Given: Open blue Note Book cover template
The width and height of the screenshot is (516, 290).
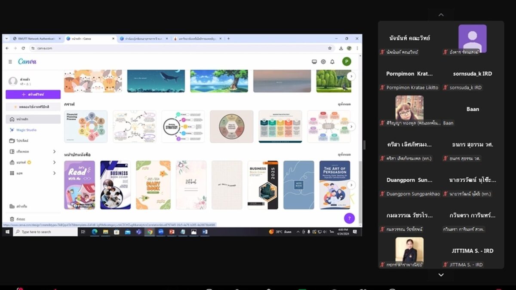Looking at the screenshot, I should point(299,185).
